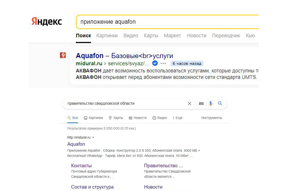Click the 'Правительство Свердловской' description text

[x=167, y=171]
